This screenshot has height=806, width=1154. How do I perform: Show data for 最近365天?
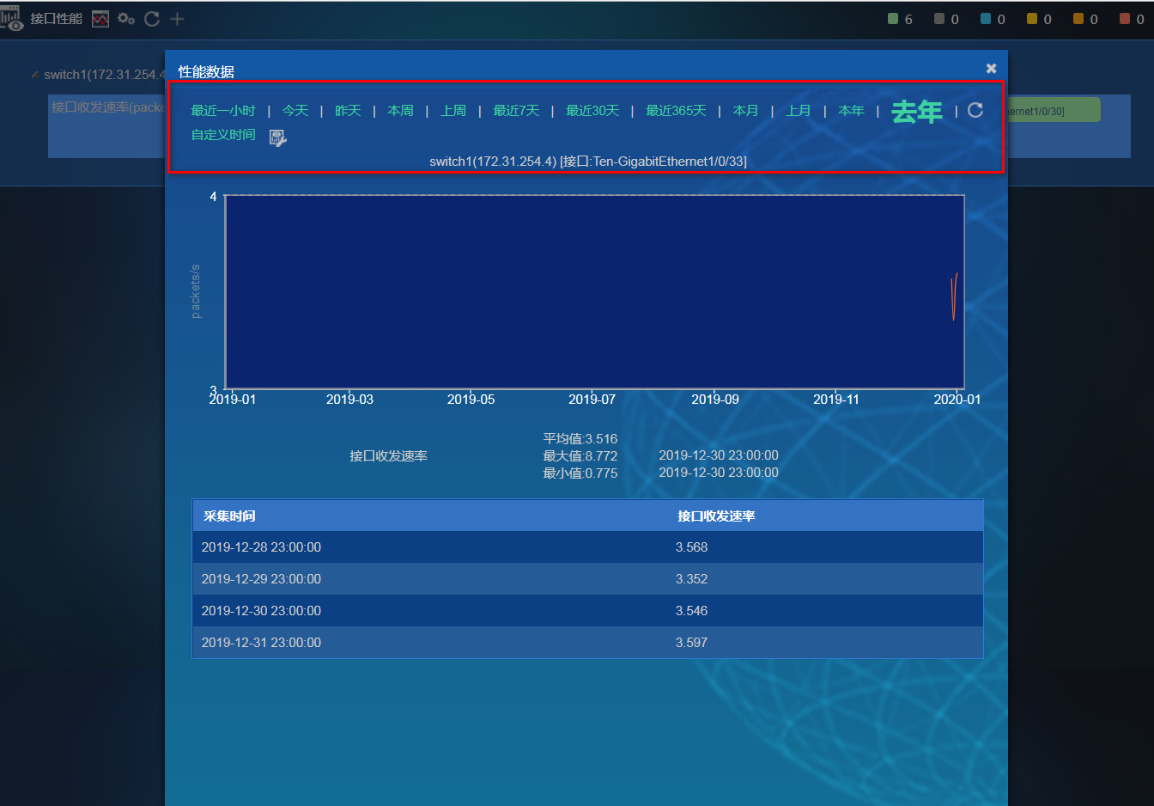point(676,111)
